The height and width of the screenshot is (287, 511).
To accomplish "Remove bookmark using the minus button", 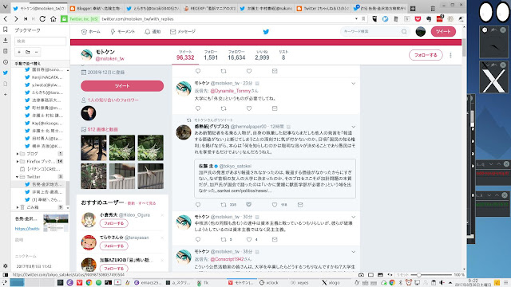I will 36,52.
